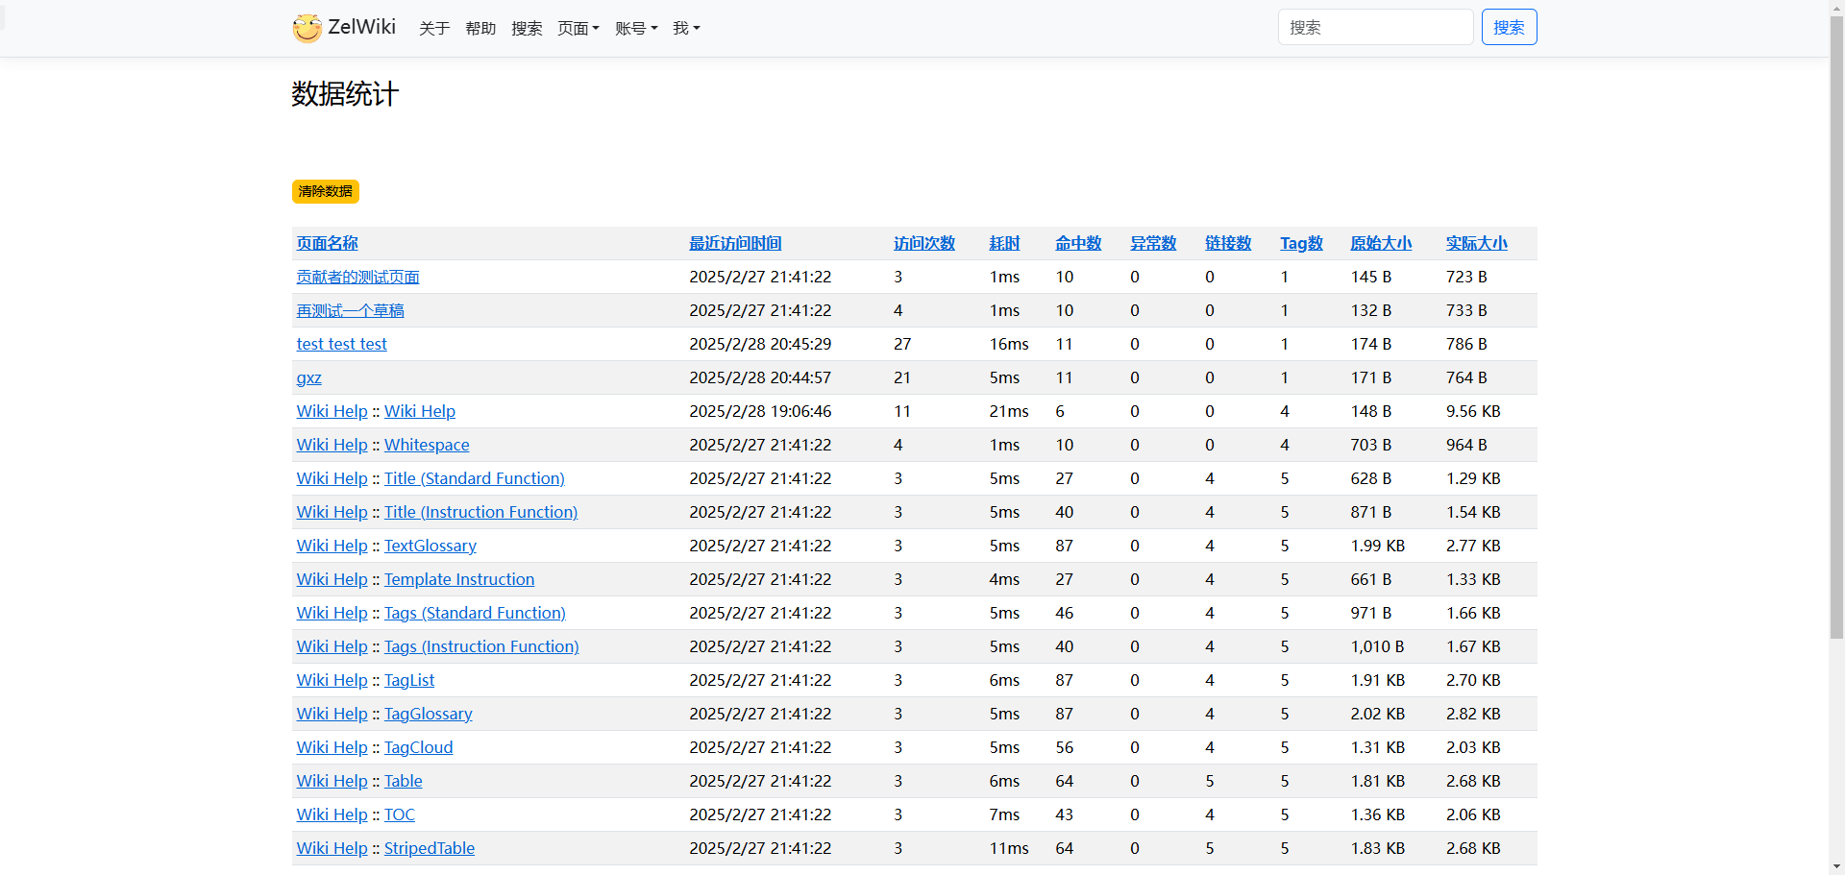The image size is (1845, 875).
Task: Sort by 实际大小 column header
Action: (x=1476, y=244)
